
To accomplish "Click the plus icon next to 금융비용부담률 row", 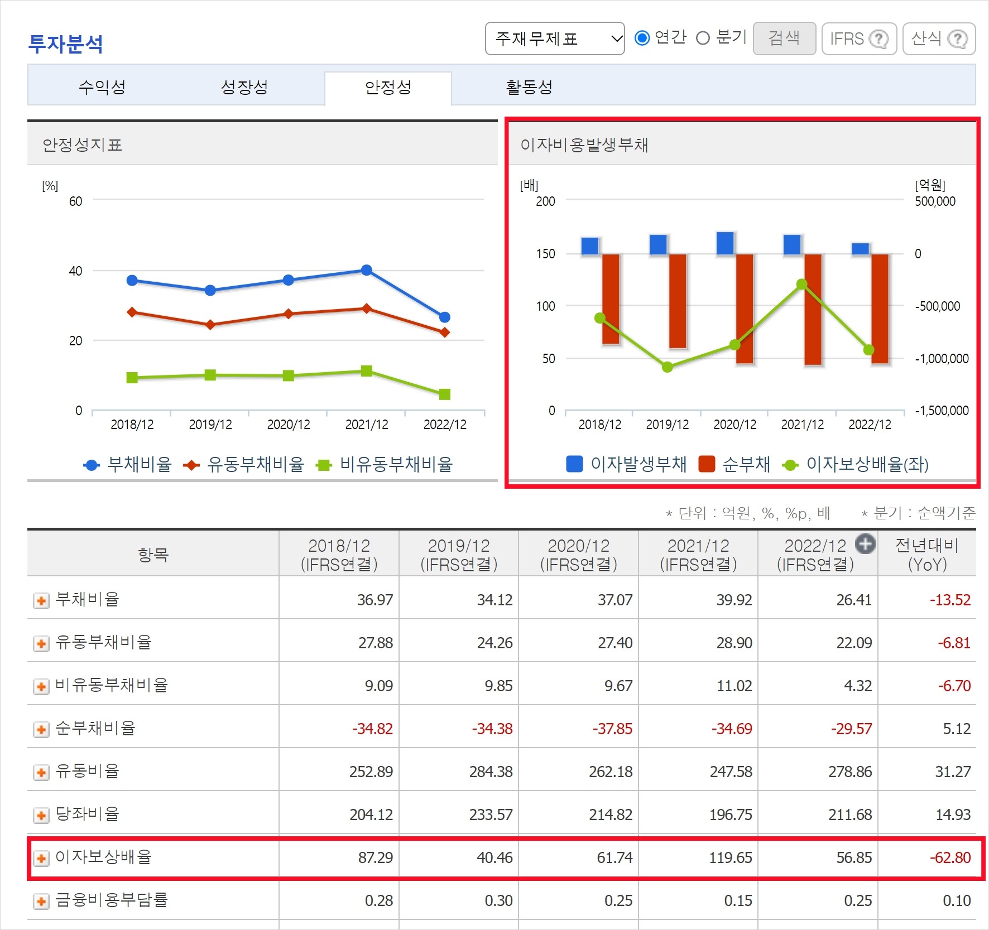I will 41,900.
